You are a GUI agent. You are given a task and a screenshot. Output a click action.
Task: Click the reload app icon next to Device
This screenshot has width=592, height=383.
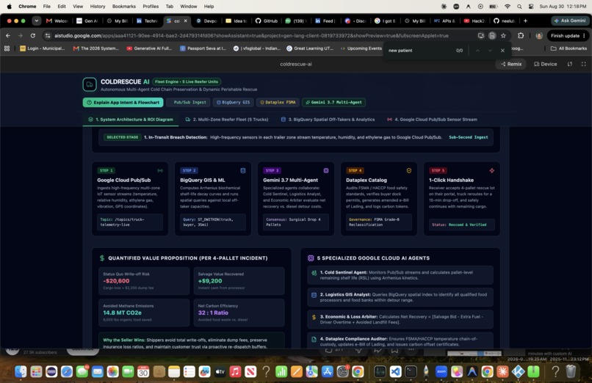[570, 64]
